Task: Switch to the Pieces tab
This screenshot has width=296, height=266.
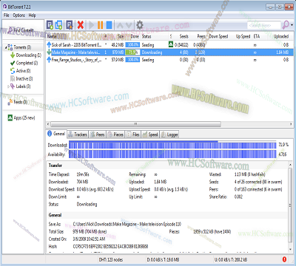Action: click(115, 134)
